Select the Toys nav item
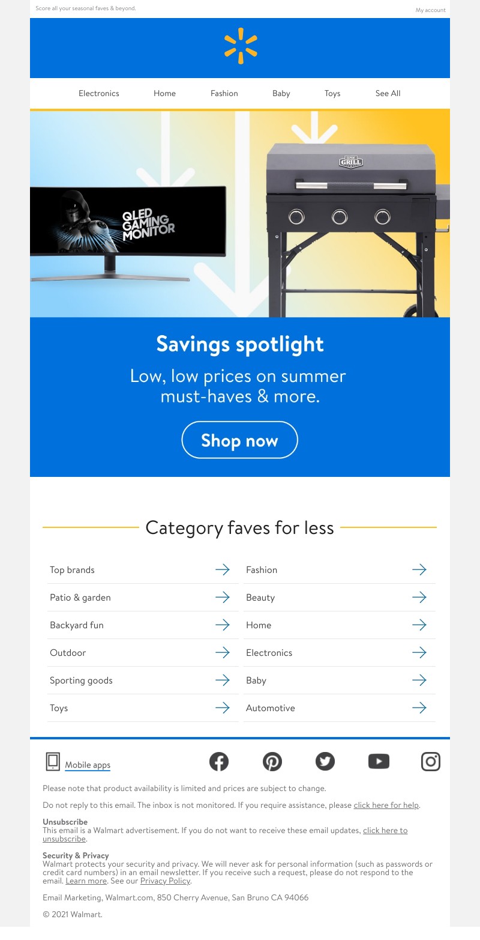The width and height of the screenshot is (480, 940). tap(332, 93)
